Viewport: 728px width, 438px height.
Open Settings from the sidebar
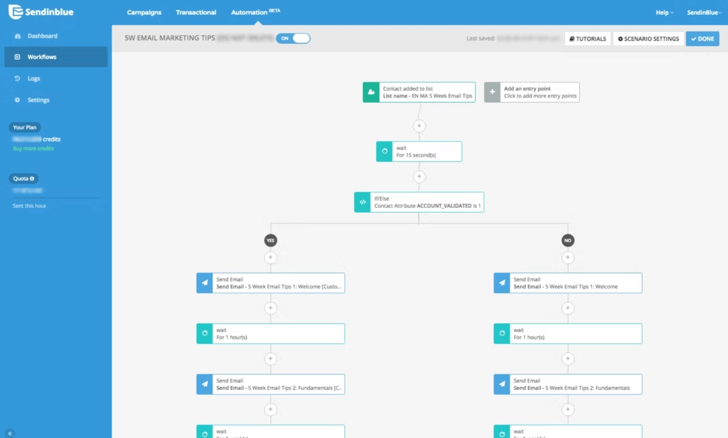(x=17, y=100)
